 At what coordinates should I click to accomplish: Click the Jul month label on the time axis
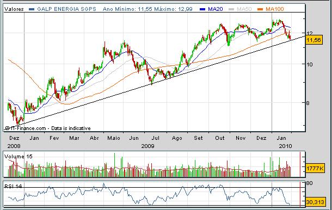pyautogui.click(x=155, y=138)
